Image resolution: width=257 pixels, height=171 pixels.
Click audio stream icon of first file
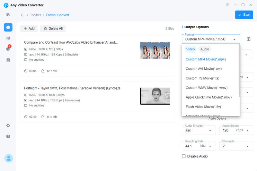(x=26, y=55)
